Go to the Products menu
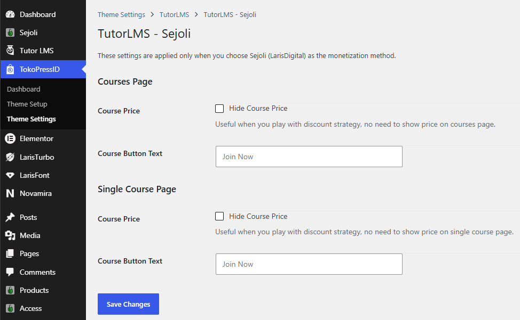 pos(43,290)
